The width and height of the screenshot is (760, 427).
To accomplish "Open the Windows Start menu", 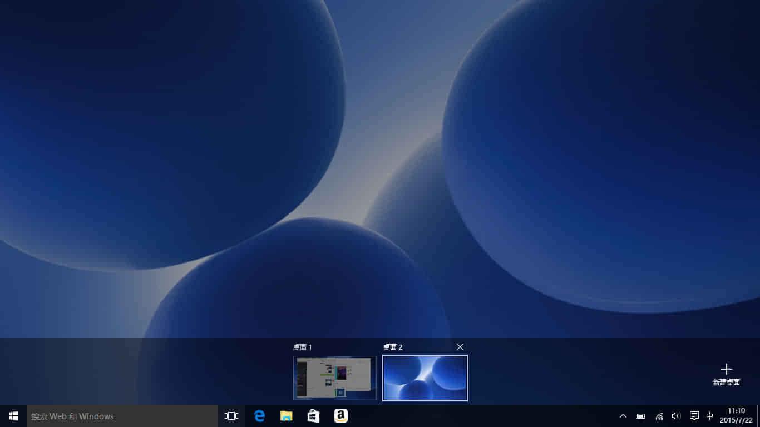I will pyautogui.click(x=13, y=416).
